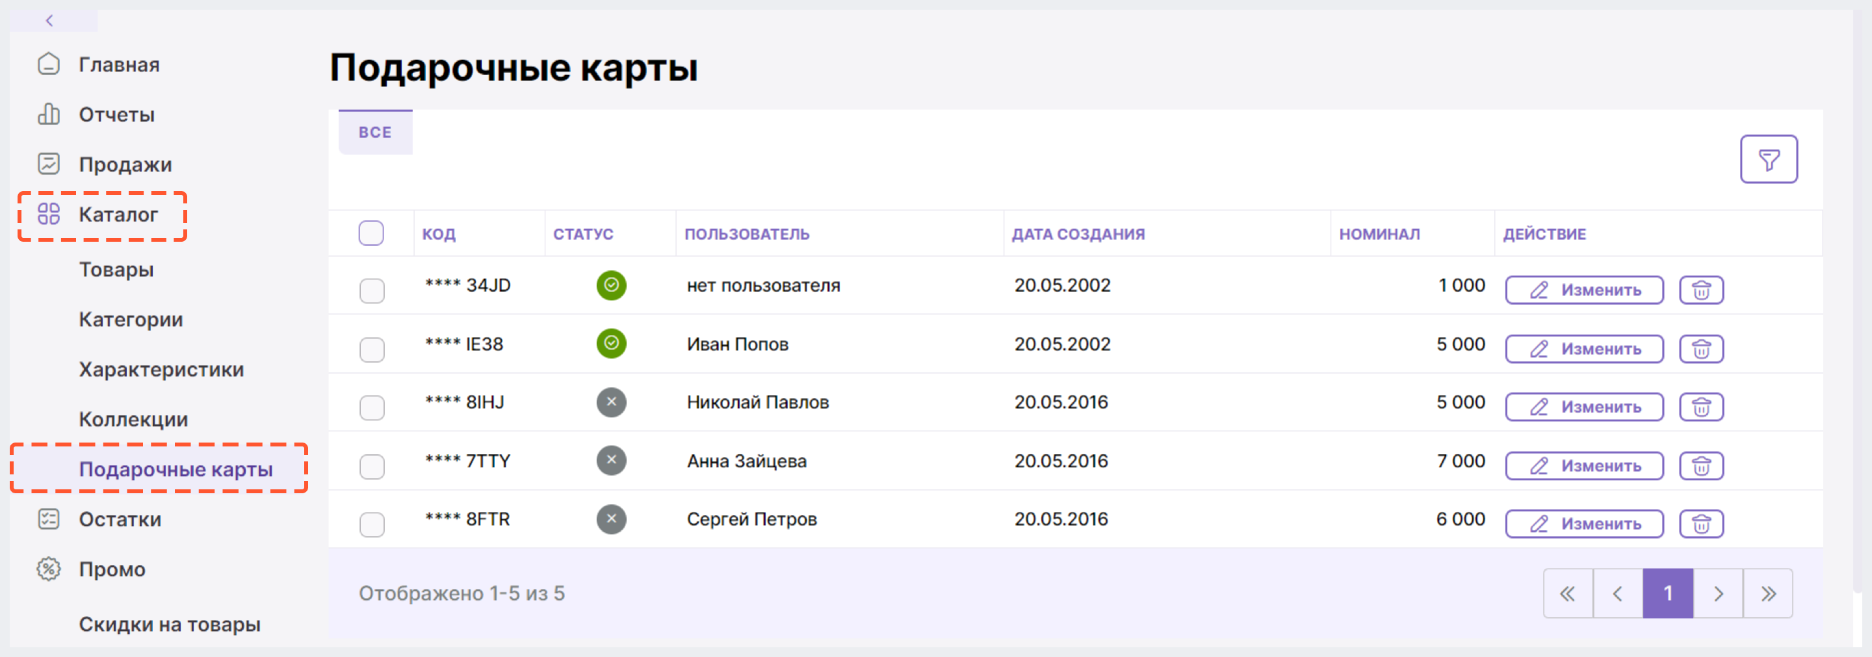1872x657 pixels.
Task: Sort by the СТАТУС column header
Action: [583, 234]
